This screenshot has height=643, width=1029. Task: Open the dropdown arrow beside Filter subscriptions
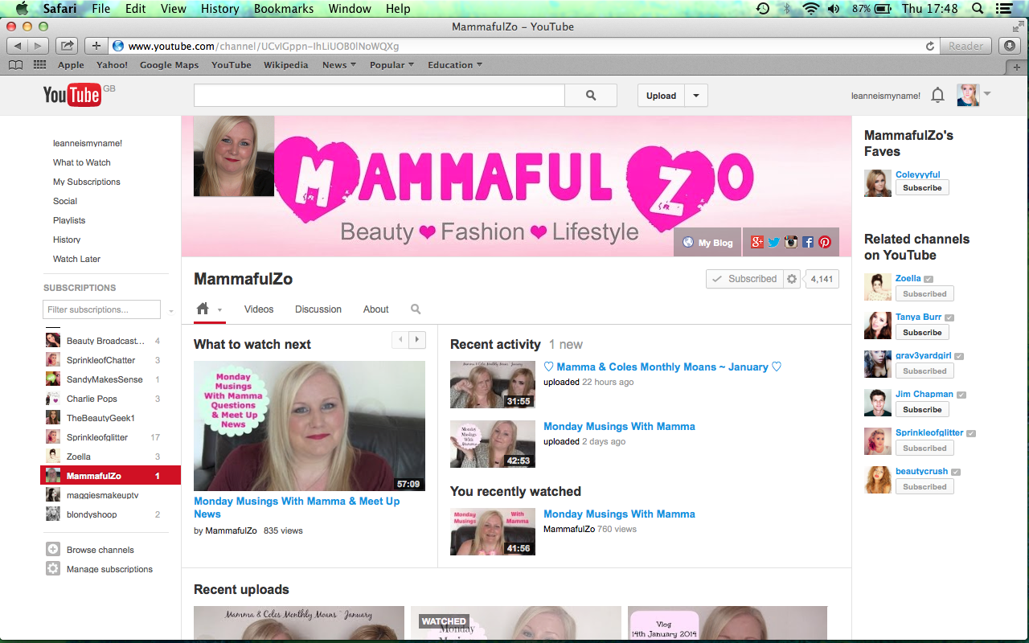170,310
